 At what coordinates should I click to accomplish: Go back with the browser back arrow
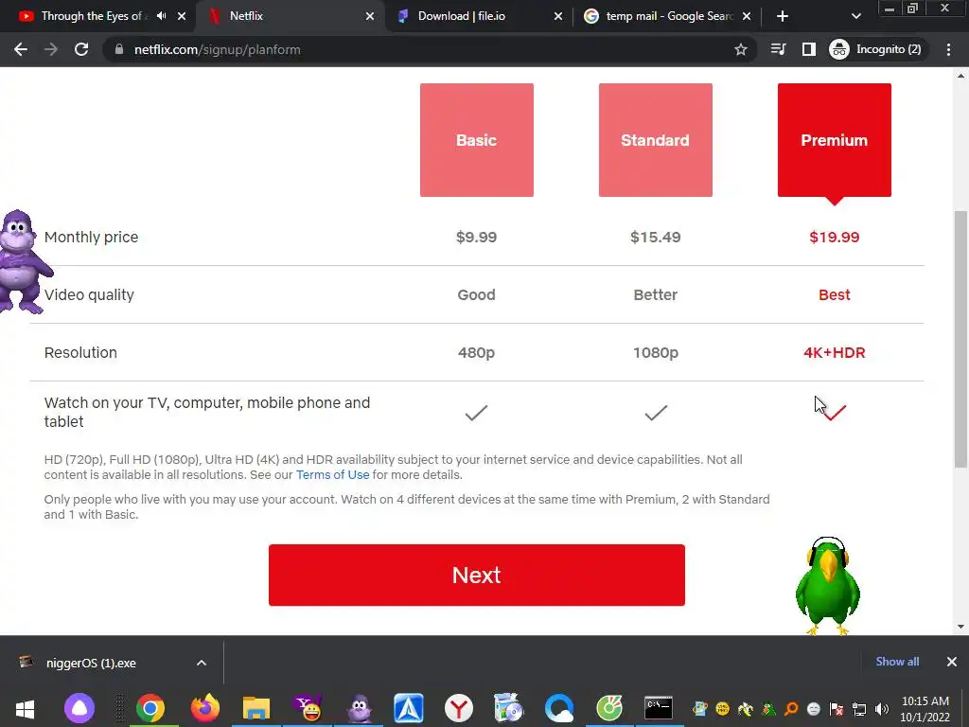(x=21, y=49)
